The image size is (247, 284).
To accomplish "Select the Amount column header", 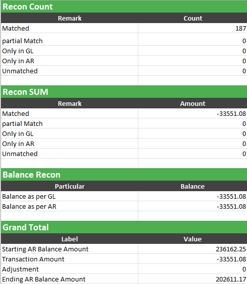I will pos(193,103).
